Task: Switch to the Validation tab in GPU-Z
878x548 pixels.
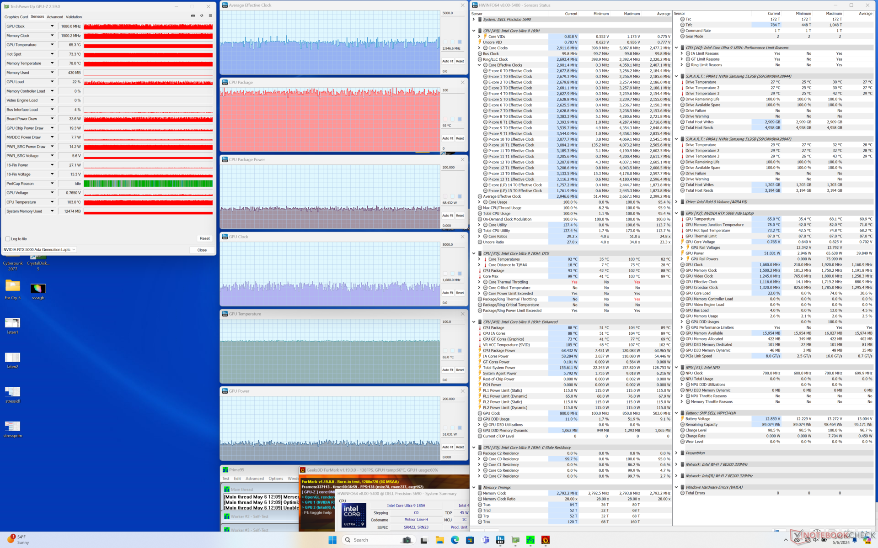Action: pyautogui.click(x=74, y=17)
